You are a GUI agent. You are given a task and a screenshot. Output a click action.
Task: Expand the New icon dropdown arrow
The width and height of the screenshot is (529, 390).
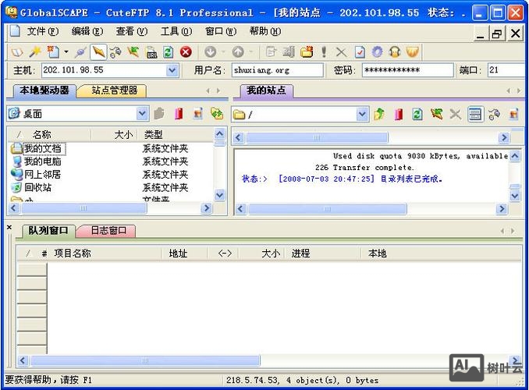coord(66,52)
